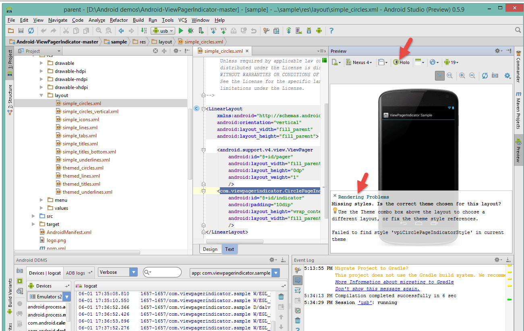Image resolution: width=524 pixels, height=331 pixels.
Task: Open the Nexus 4 device dropdown
Action: (x=359, y=62)
